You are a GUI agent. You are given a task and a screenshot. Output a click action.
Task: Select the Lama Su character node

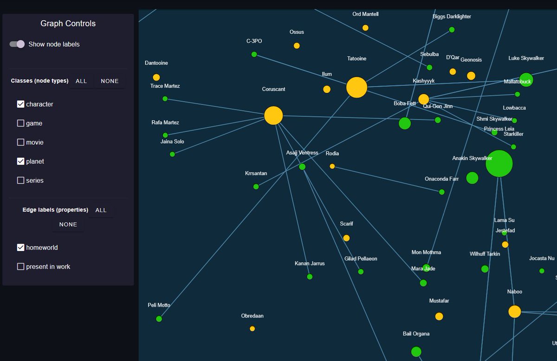[x=504, y=233]
